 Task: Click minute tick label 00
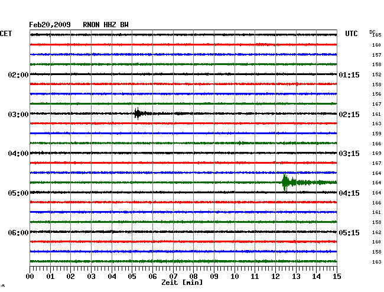click(30, 277)
